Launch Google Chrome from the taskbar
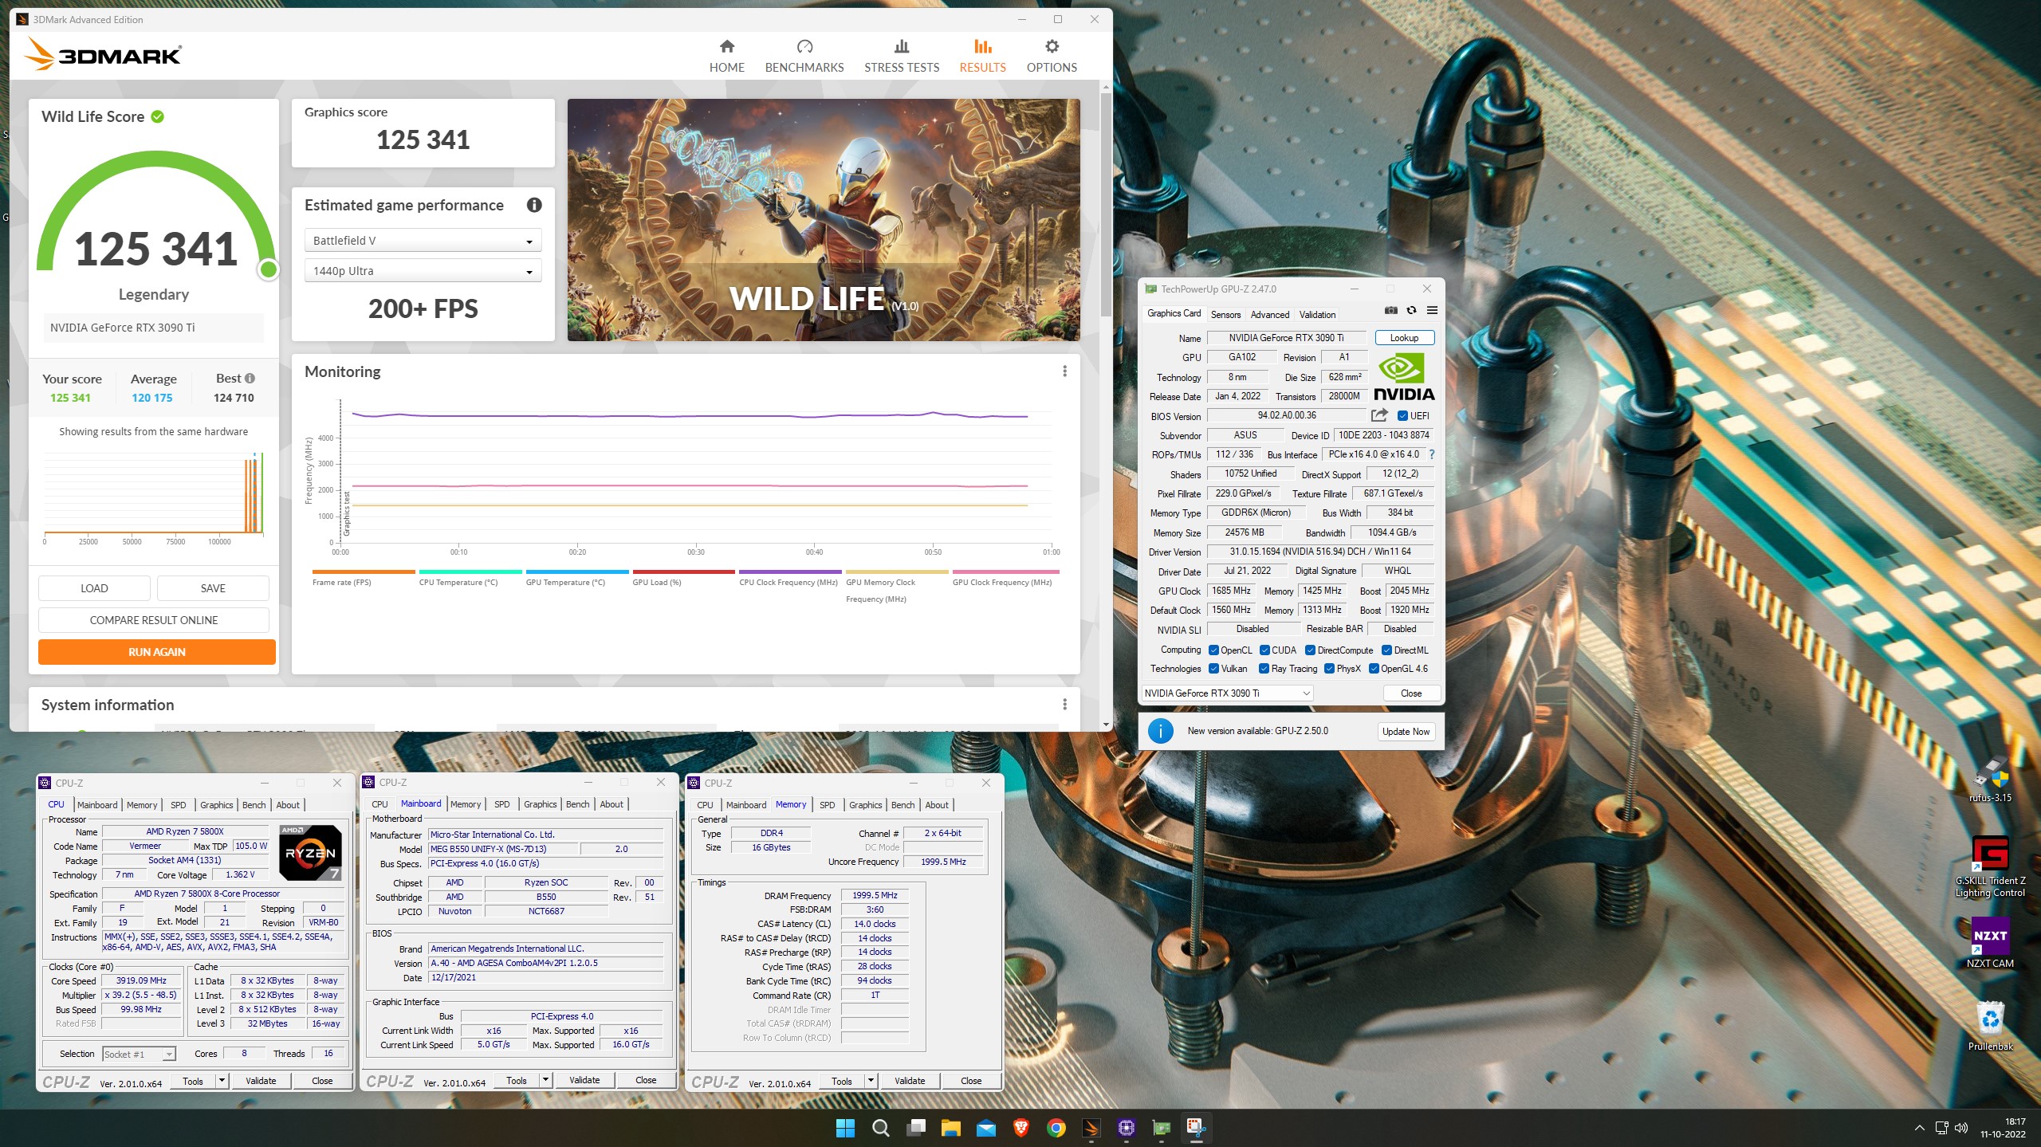2041x1147 pixels. click(1056, 1128)
